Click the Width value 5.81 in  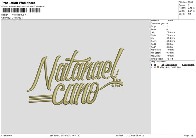pos(191,11)
